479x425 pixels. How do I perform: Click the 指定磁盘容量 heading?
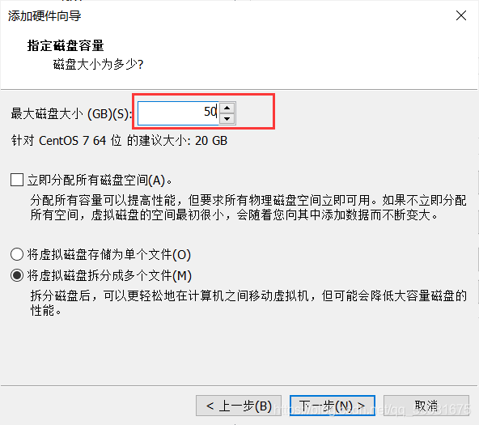tap(66, 45)
